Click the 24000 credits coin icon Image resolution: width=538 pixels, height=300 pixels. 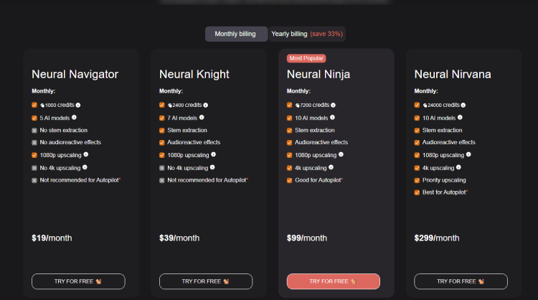click(x=425, y=106)
